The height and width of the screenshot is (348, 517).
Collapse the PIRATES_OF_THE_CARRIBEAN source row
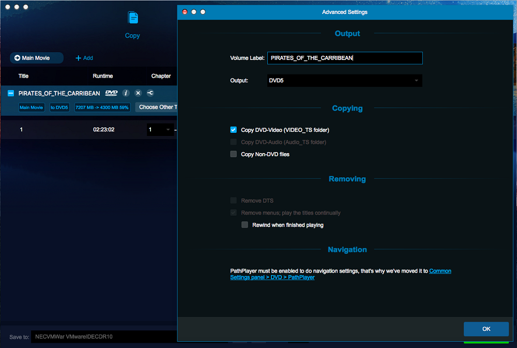(x=11, y=94)
